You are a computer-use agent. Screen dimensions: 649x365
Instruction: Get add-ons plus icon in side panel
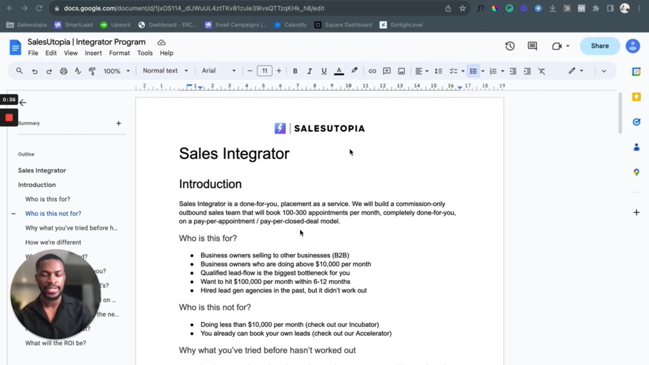[x=636, y=212]
